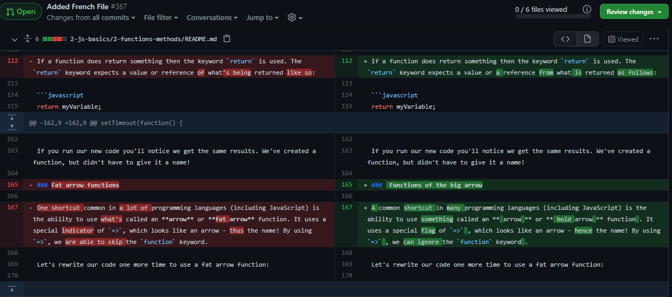This screenshot has height=297, width=672.
Task: Select left-side line number 114
Action: 12,95
